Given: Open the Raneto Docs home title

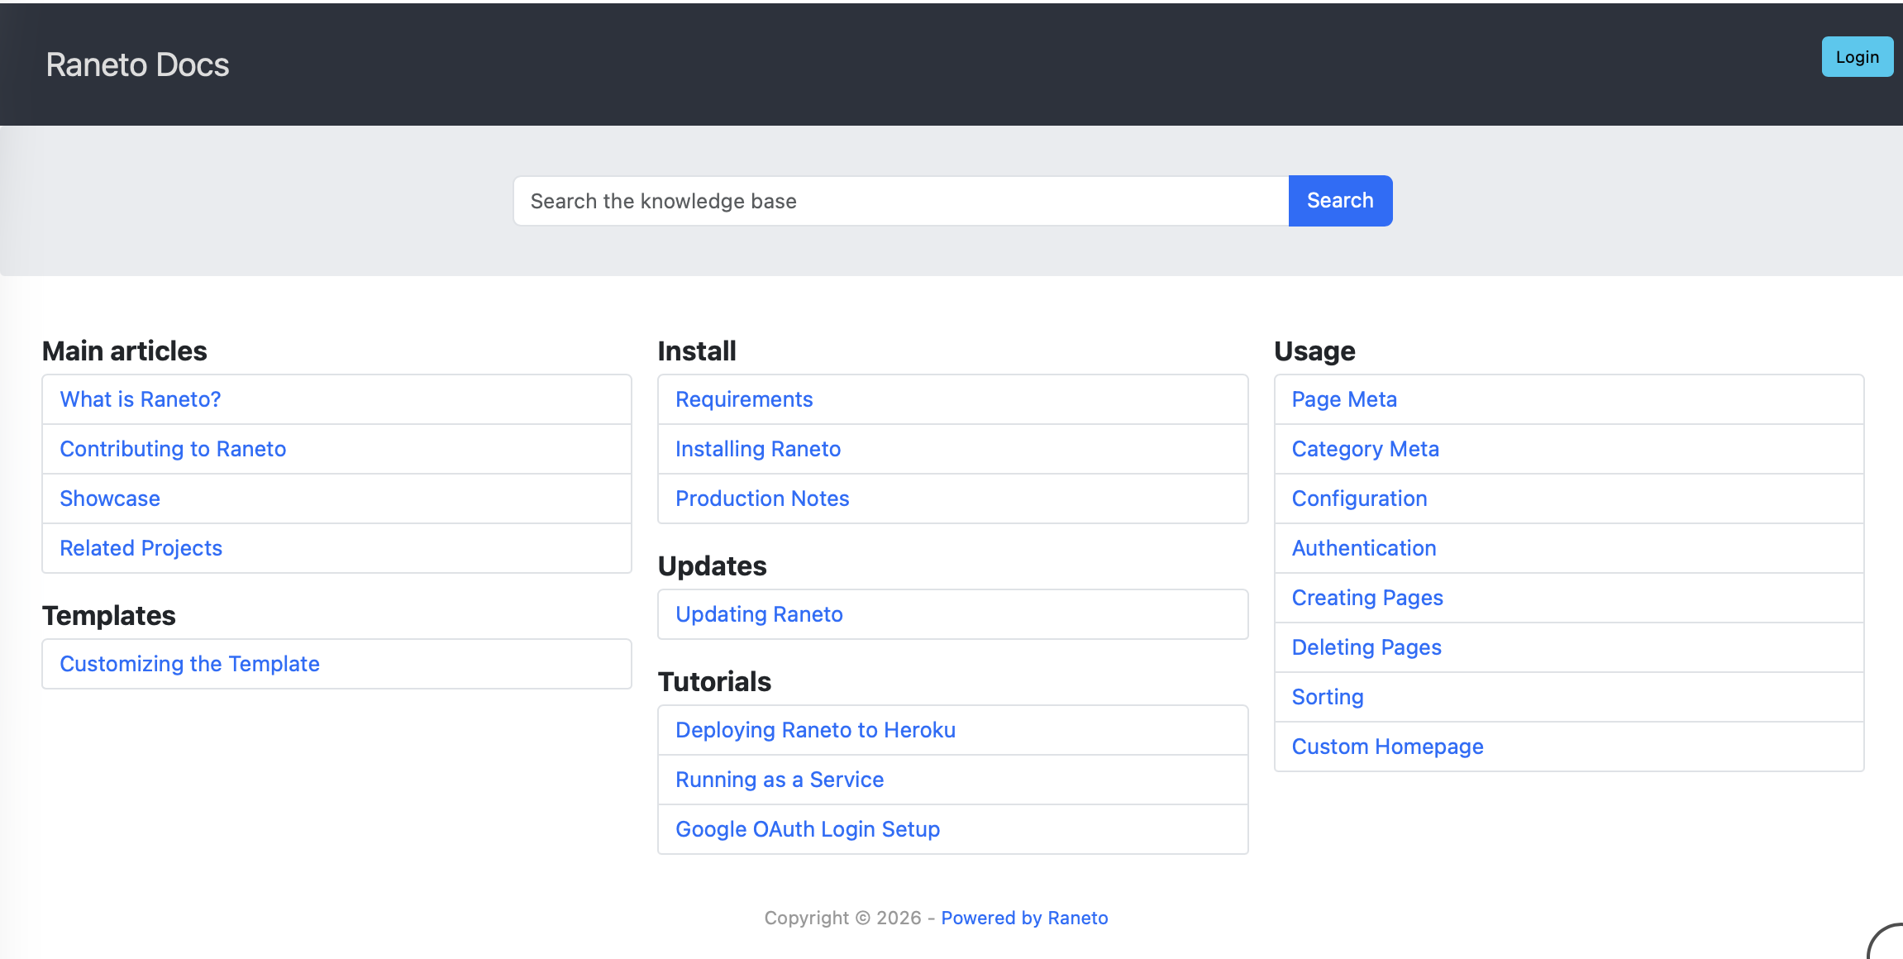Looking at the screenshot, I should [137, 64].
